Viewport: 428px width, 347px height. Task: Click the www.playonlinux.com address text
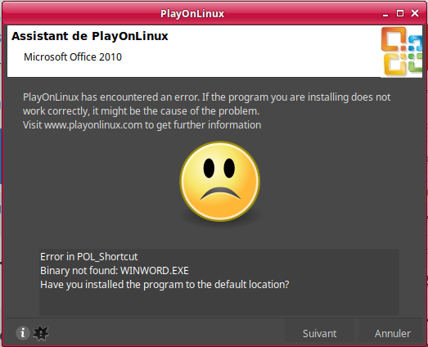[93, 125]
